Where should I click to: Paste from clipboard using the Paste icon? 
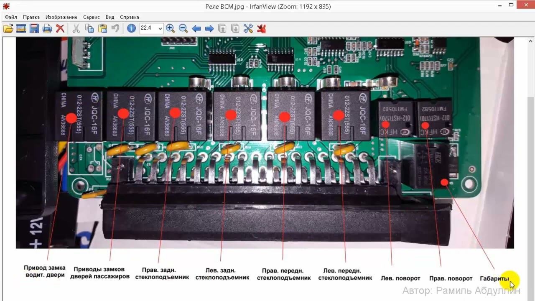(x=102, y=28)
